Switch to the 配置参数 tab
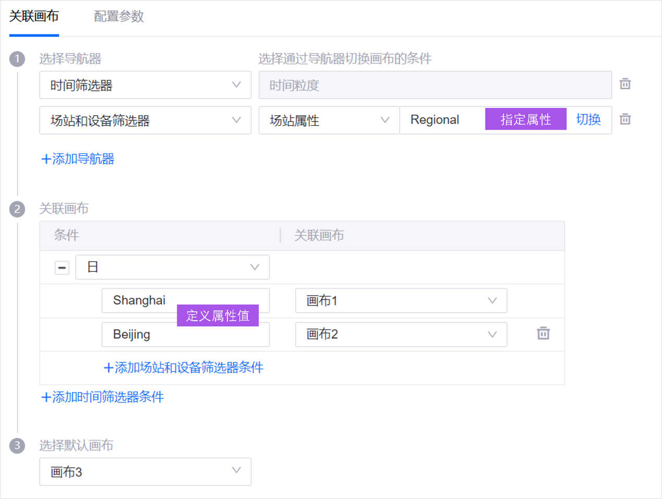Viewport: 662px width, 499px height. [118, 17]
